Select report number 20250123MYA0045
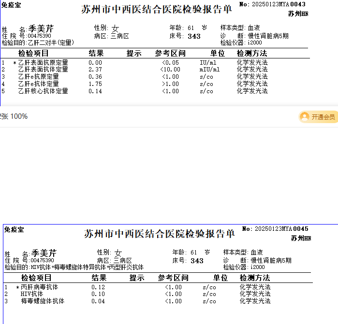The width and height of the screenshot is (338, 324). click(x=281, y=228)
